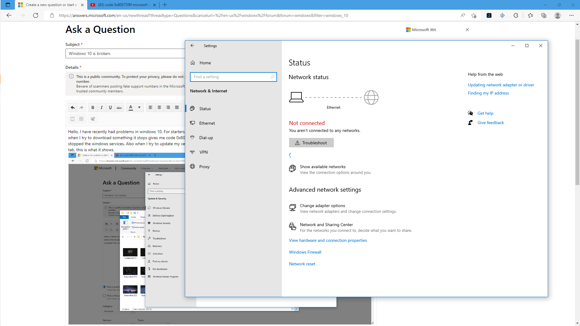The height and width of the screenshot is (326, 580).
Task: Click the browser profile avatar
Action: (558, 15)
